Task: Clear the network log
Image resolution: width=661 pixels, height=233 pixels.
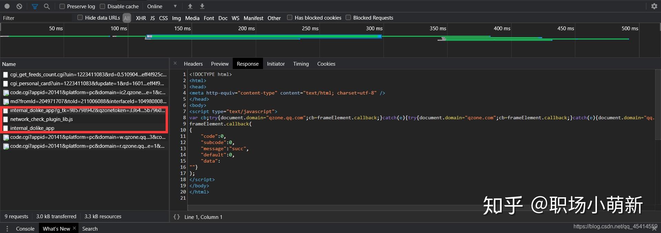Action: (x=19, y=6)
